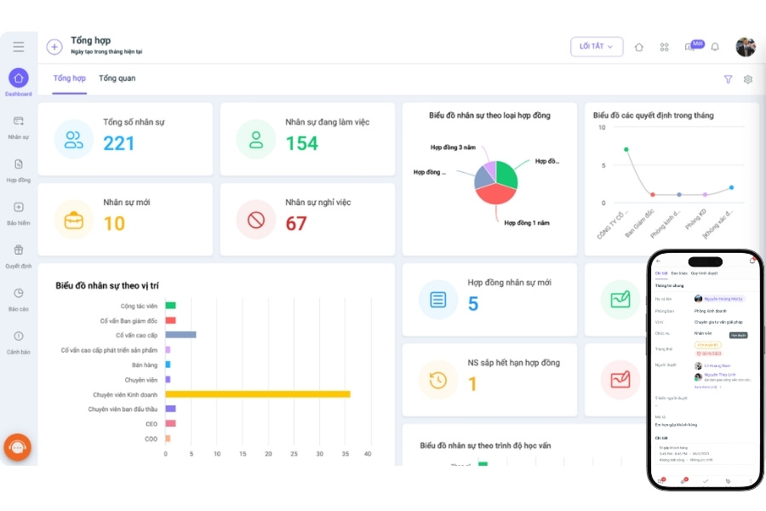This screenshot has height=511, width=766.
Task: Open Dashboard in the sidebar
Action: (x=19, y=82)
